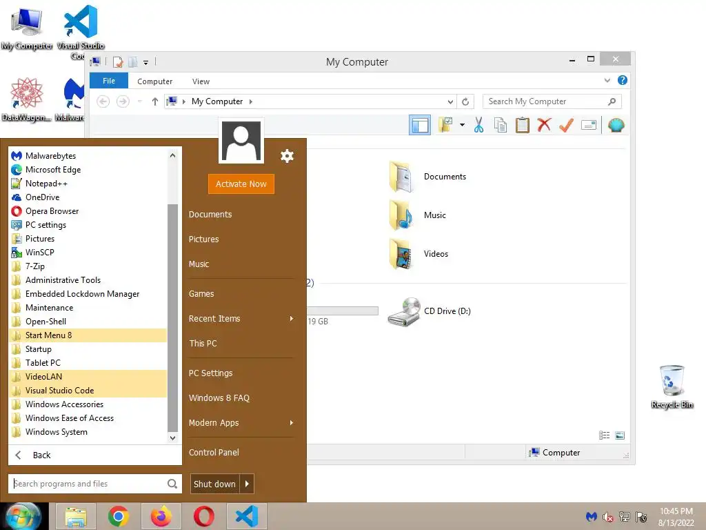
Task: Open the Recycle Bin desktop icon
Action: 672,386
